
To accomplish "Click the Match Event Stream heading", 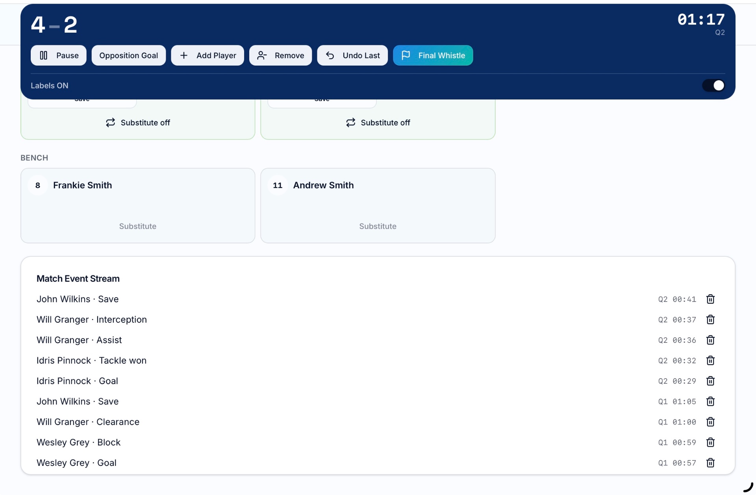I will tap(78, 279).
